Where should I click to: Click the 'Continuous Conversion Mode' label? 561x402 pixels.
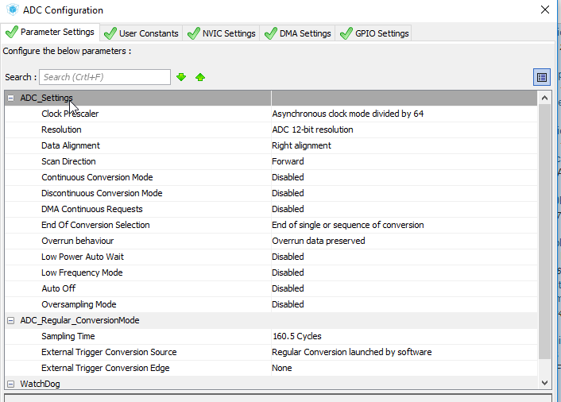97,177
